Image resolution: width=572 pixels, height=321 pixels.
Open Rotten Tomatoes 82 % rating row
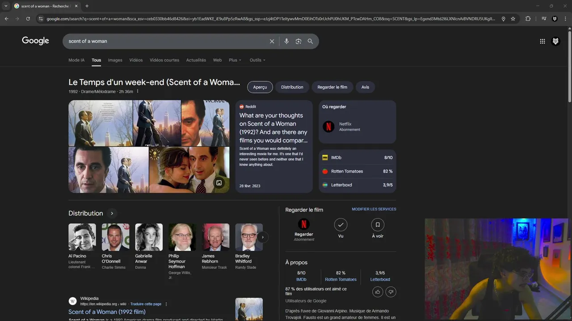click(x=357, y=171)
